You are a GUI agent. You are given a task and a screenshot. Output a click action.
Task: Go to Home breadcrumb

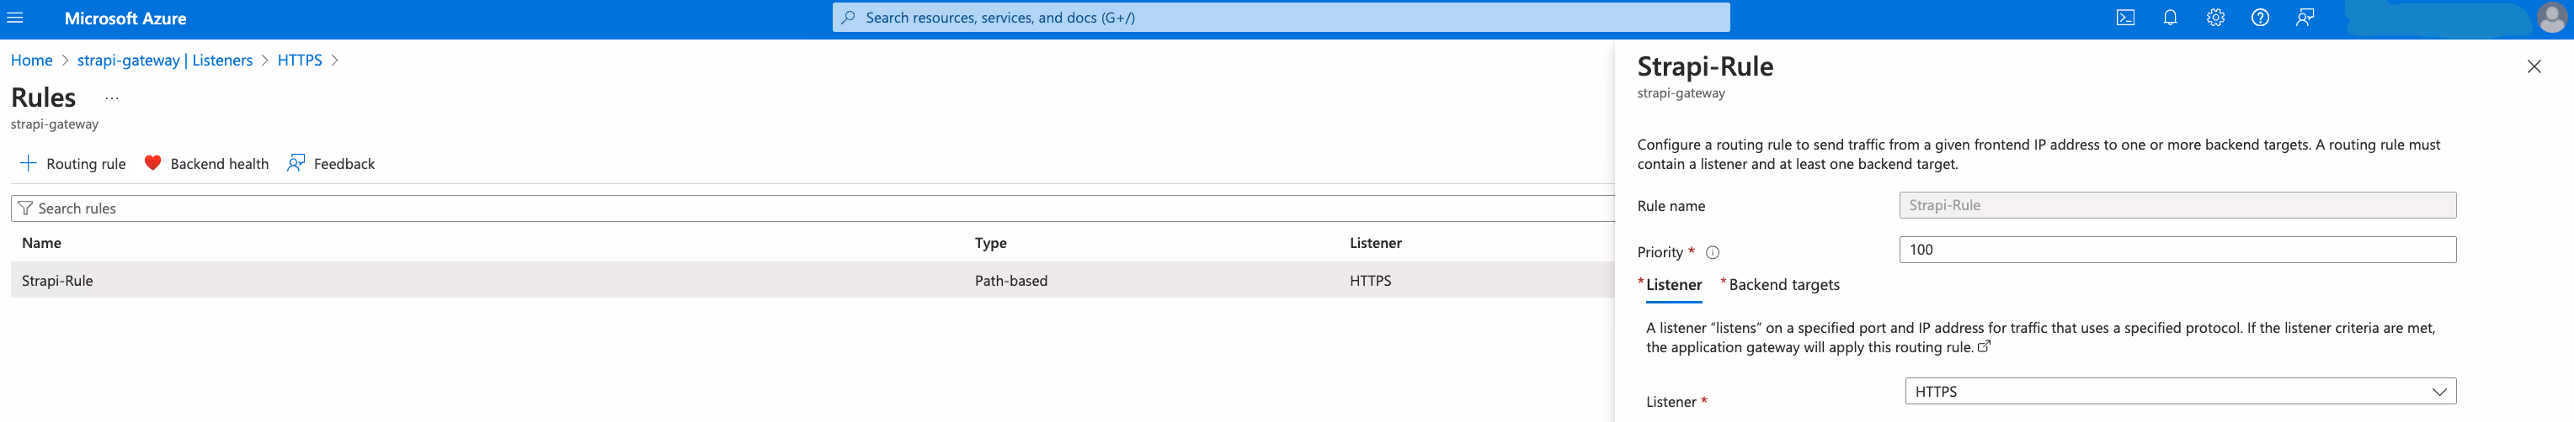[32, 60]
